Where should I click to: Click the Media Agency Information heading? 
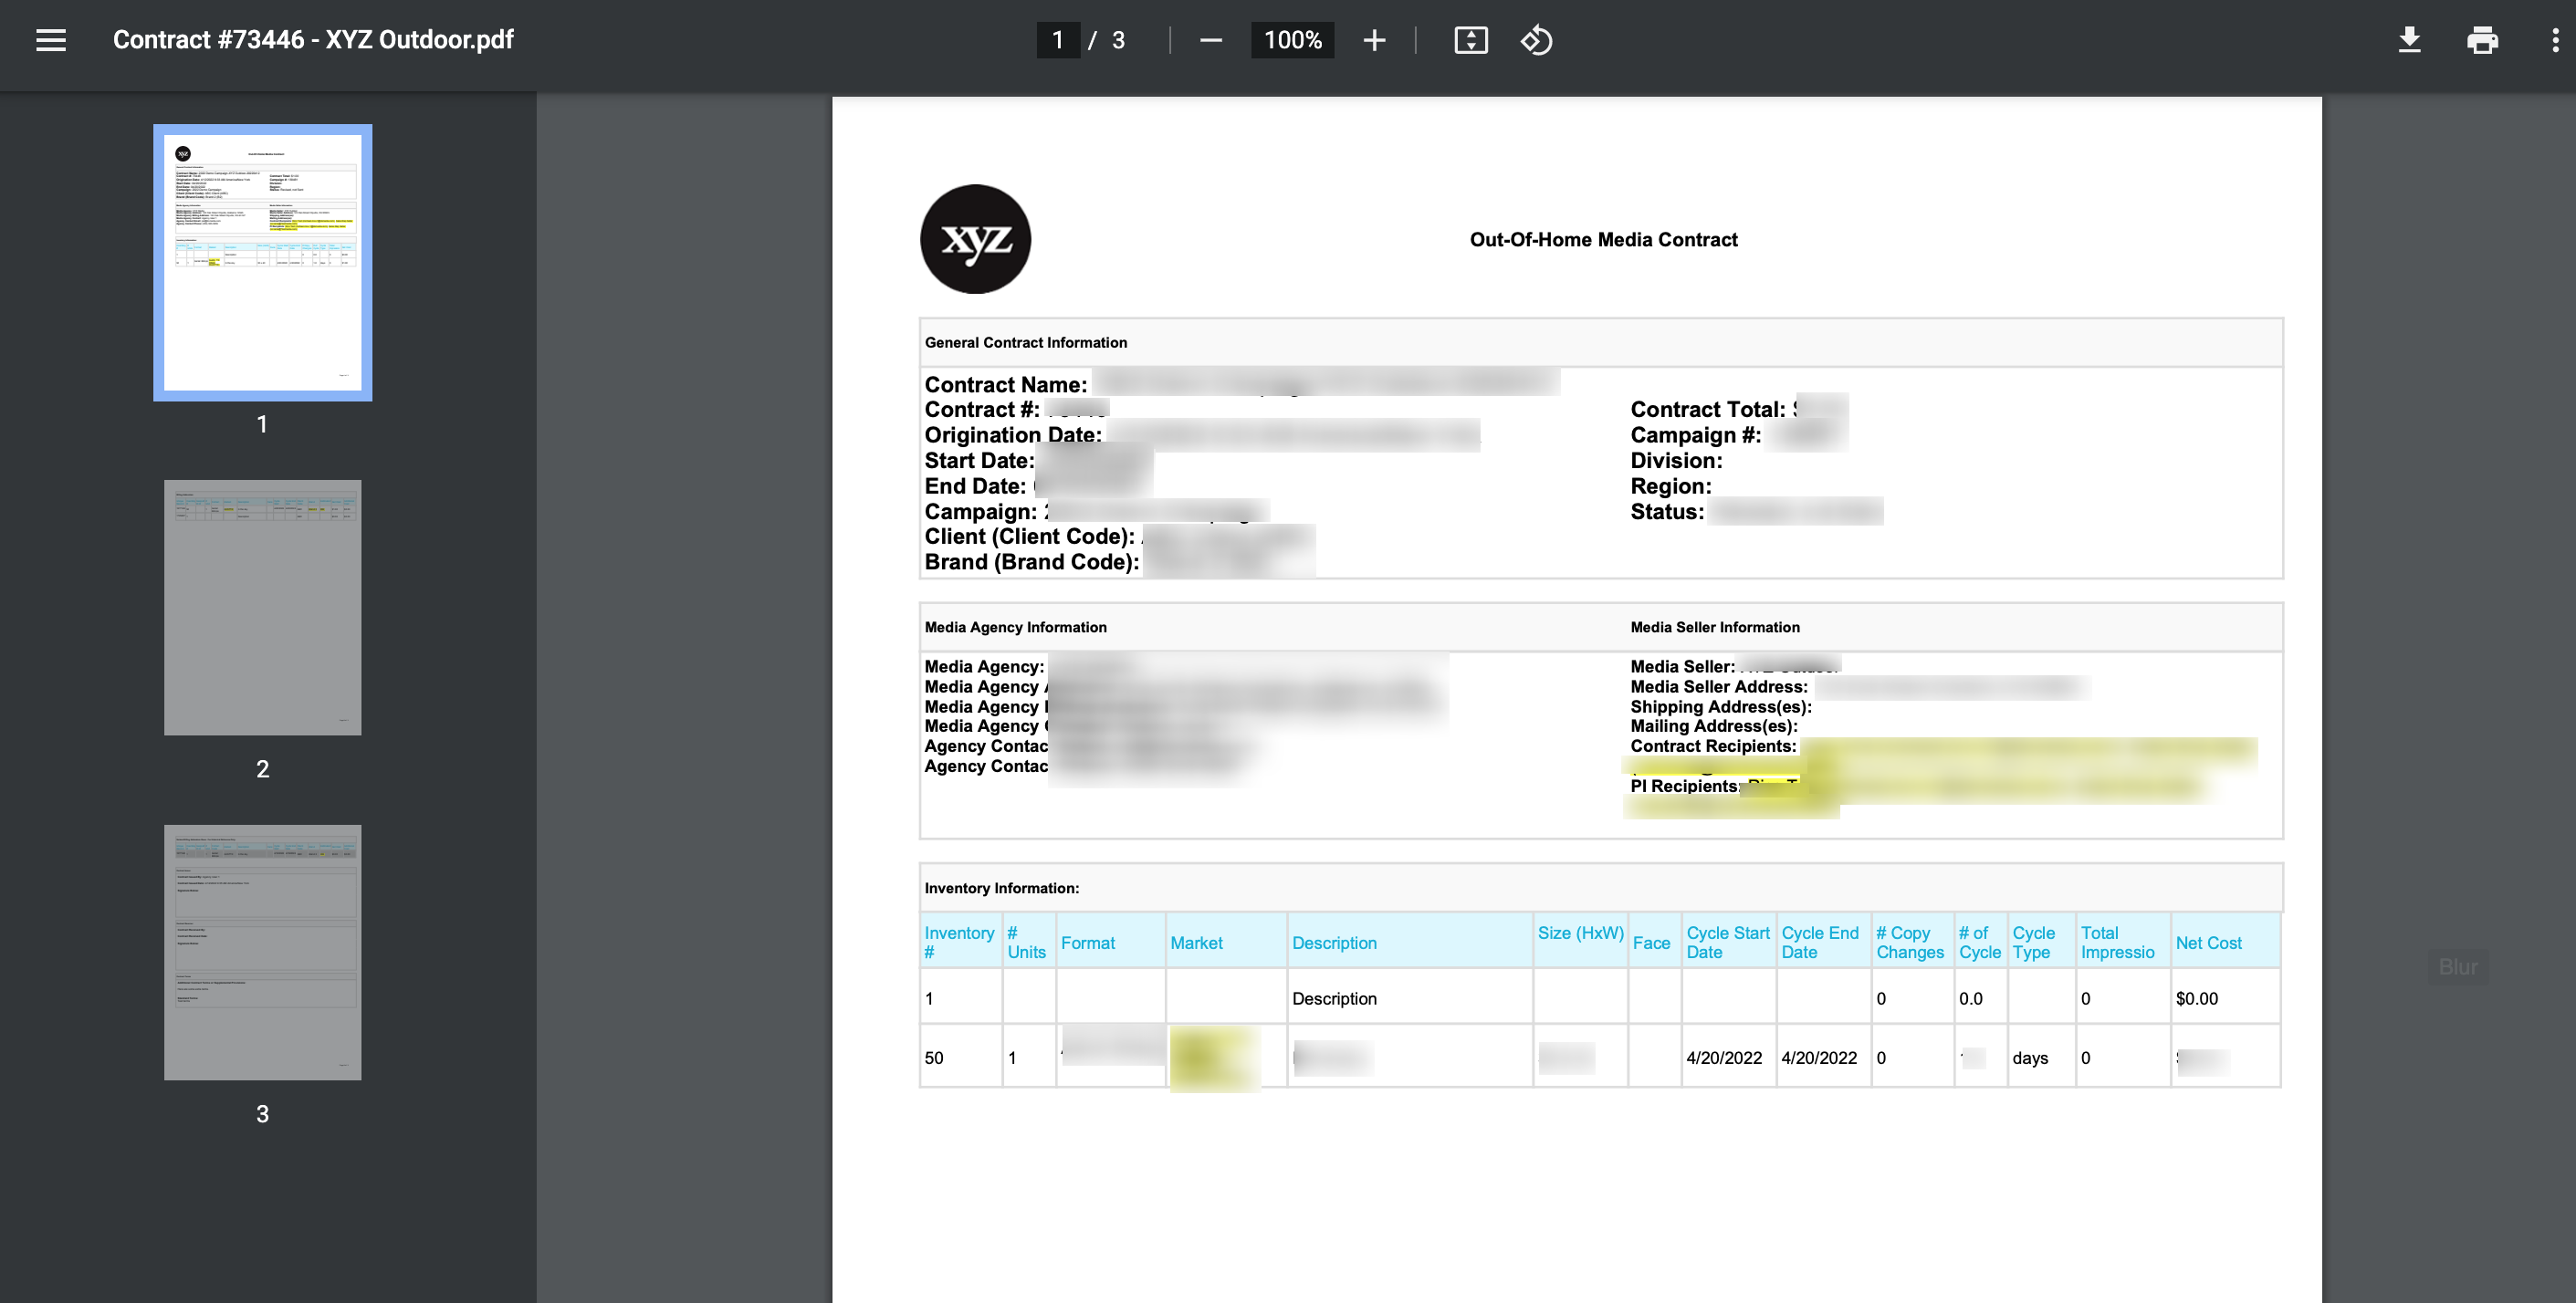coord(1015,628)
